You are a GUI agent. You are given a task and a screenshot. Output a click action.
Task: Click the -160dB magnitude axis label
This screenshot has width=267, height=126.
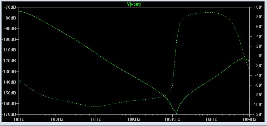coord(9,103)
